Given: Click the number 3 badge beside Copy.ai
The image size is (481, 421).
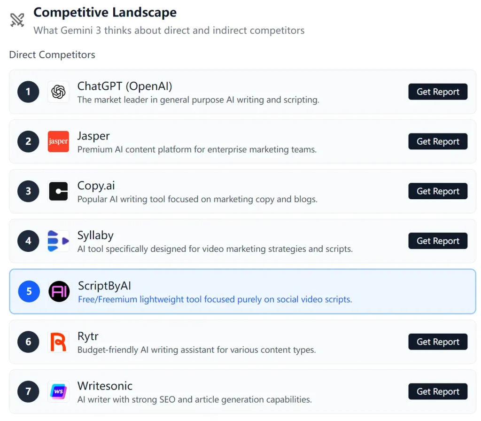Looking at the screenshot, I should [x=28, y=191].
